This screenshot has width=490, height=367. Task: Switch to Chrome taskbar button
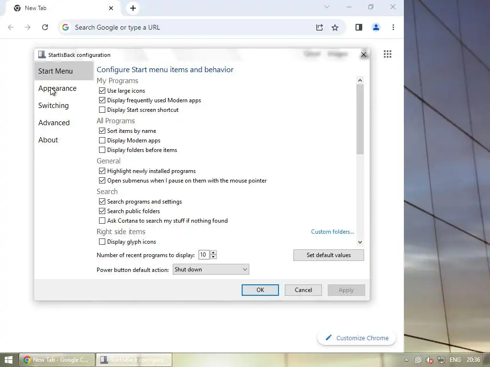(x=56, y=360)
